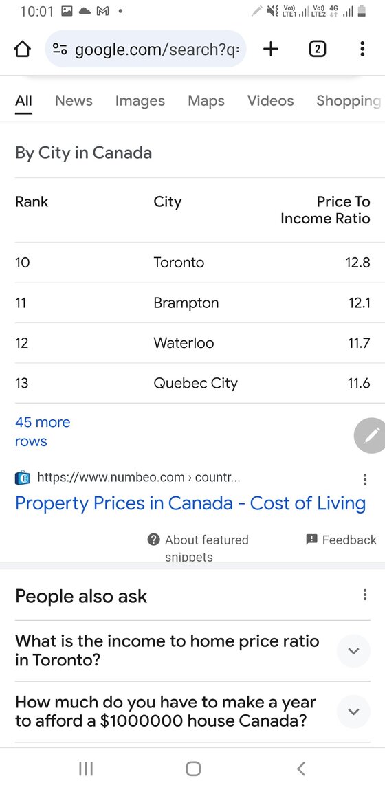
Task: Open the tab switcher showing 2 tabs
Action: click(317, 49)
